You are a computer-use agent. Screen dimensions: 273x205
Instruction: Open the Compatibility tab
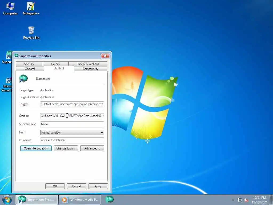pyautogui.click(x=90, y=69)
